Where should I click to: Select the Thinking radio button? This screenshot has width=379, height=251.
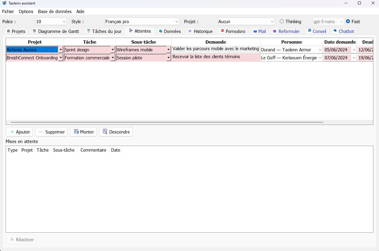[282, 21]
